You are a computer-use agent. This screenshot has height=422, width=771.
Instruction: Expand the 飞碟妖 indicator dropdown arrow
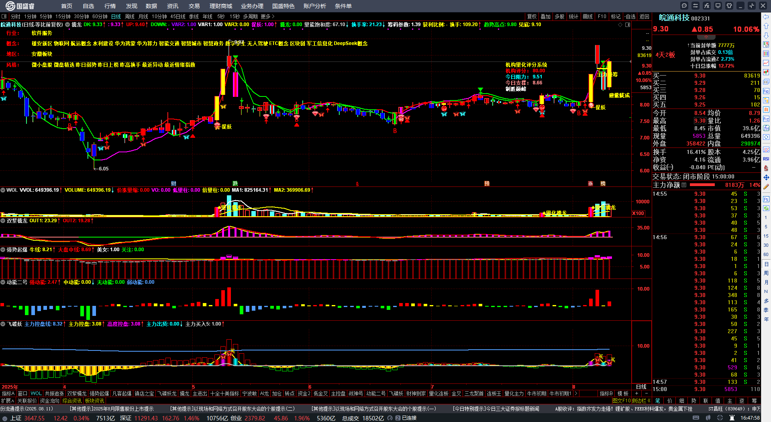(3, 324)
